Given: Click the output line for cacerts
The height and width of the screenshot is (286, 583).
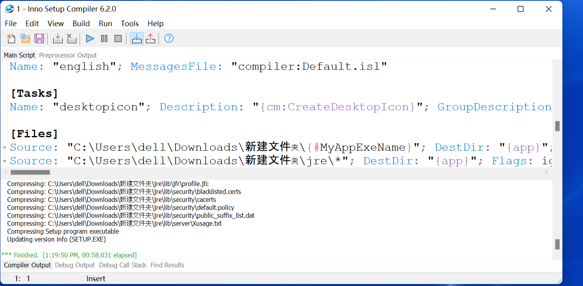Looking at the screenshot, I should 112,200.
